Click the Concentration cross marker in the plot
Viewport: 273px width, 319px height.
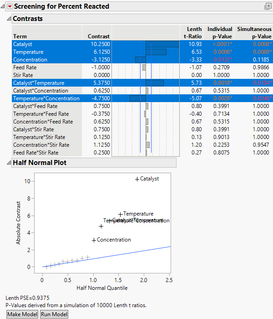pos(94,240)
